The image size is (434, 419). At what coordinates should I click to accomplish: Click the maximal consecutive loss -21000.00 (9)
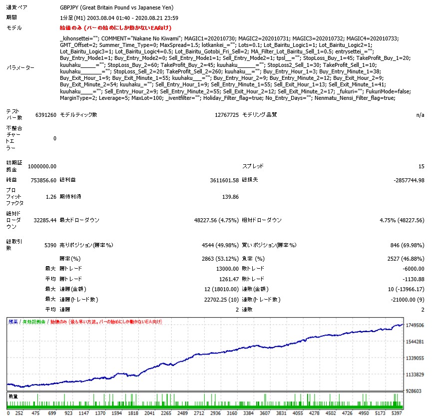point(408,300)
